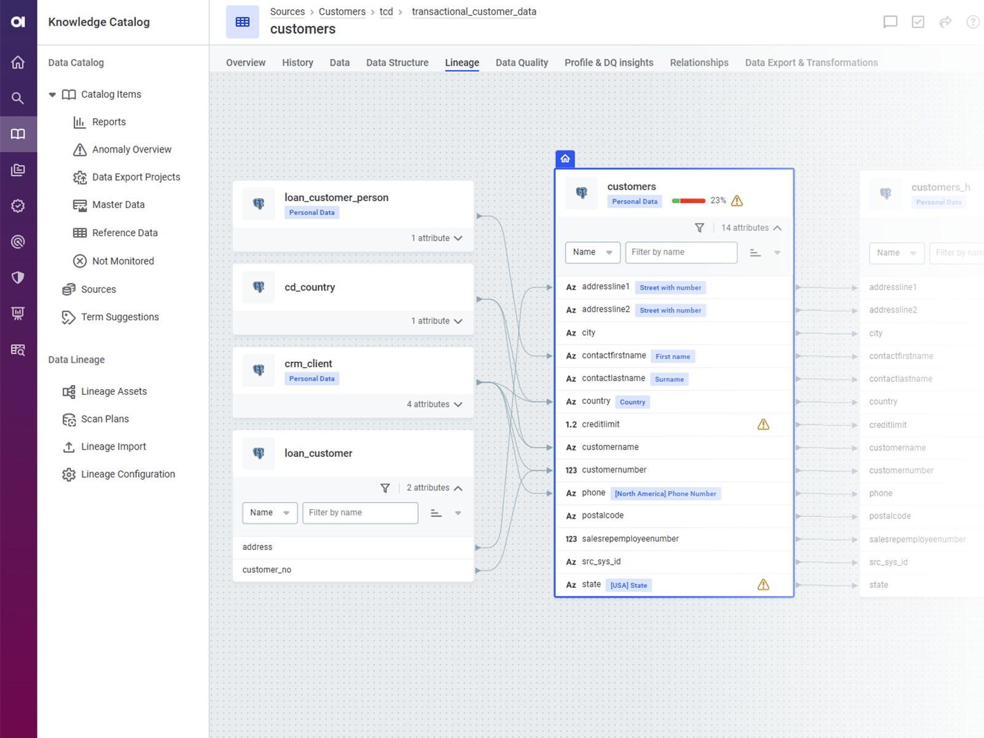Click the home badge above customers card
This screenshot has height=738, width=984.
click(x=565, y=159)
